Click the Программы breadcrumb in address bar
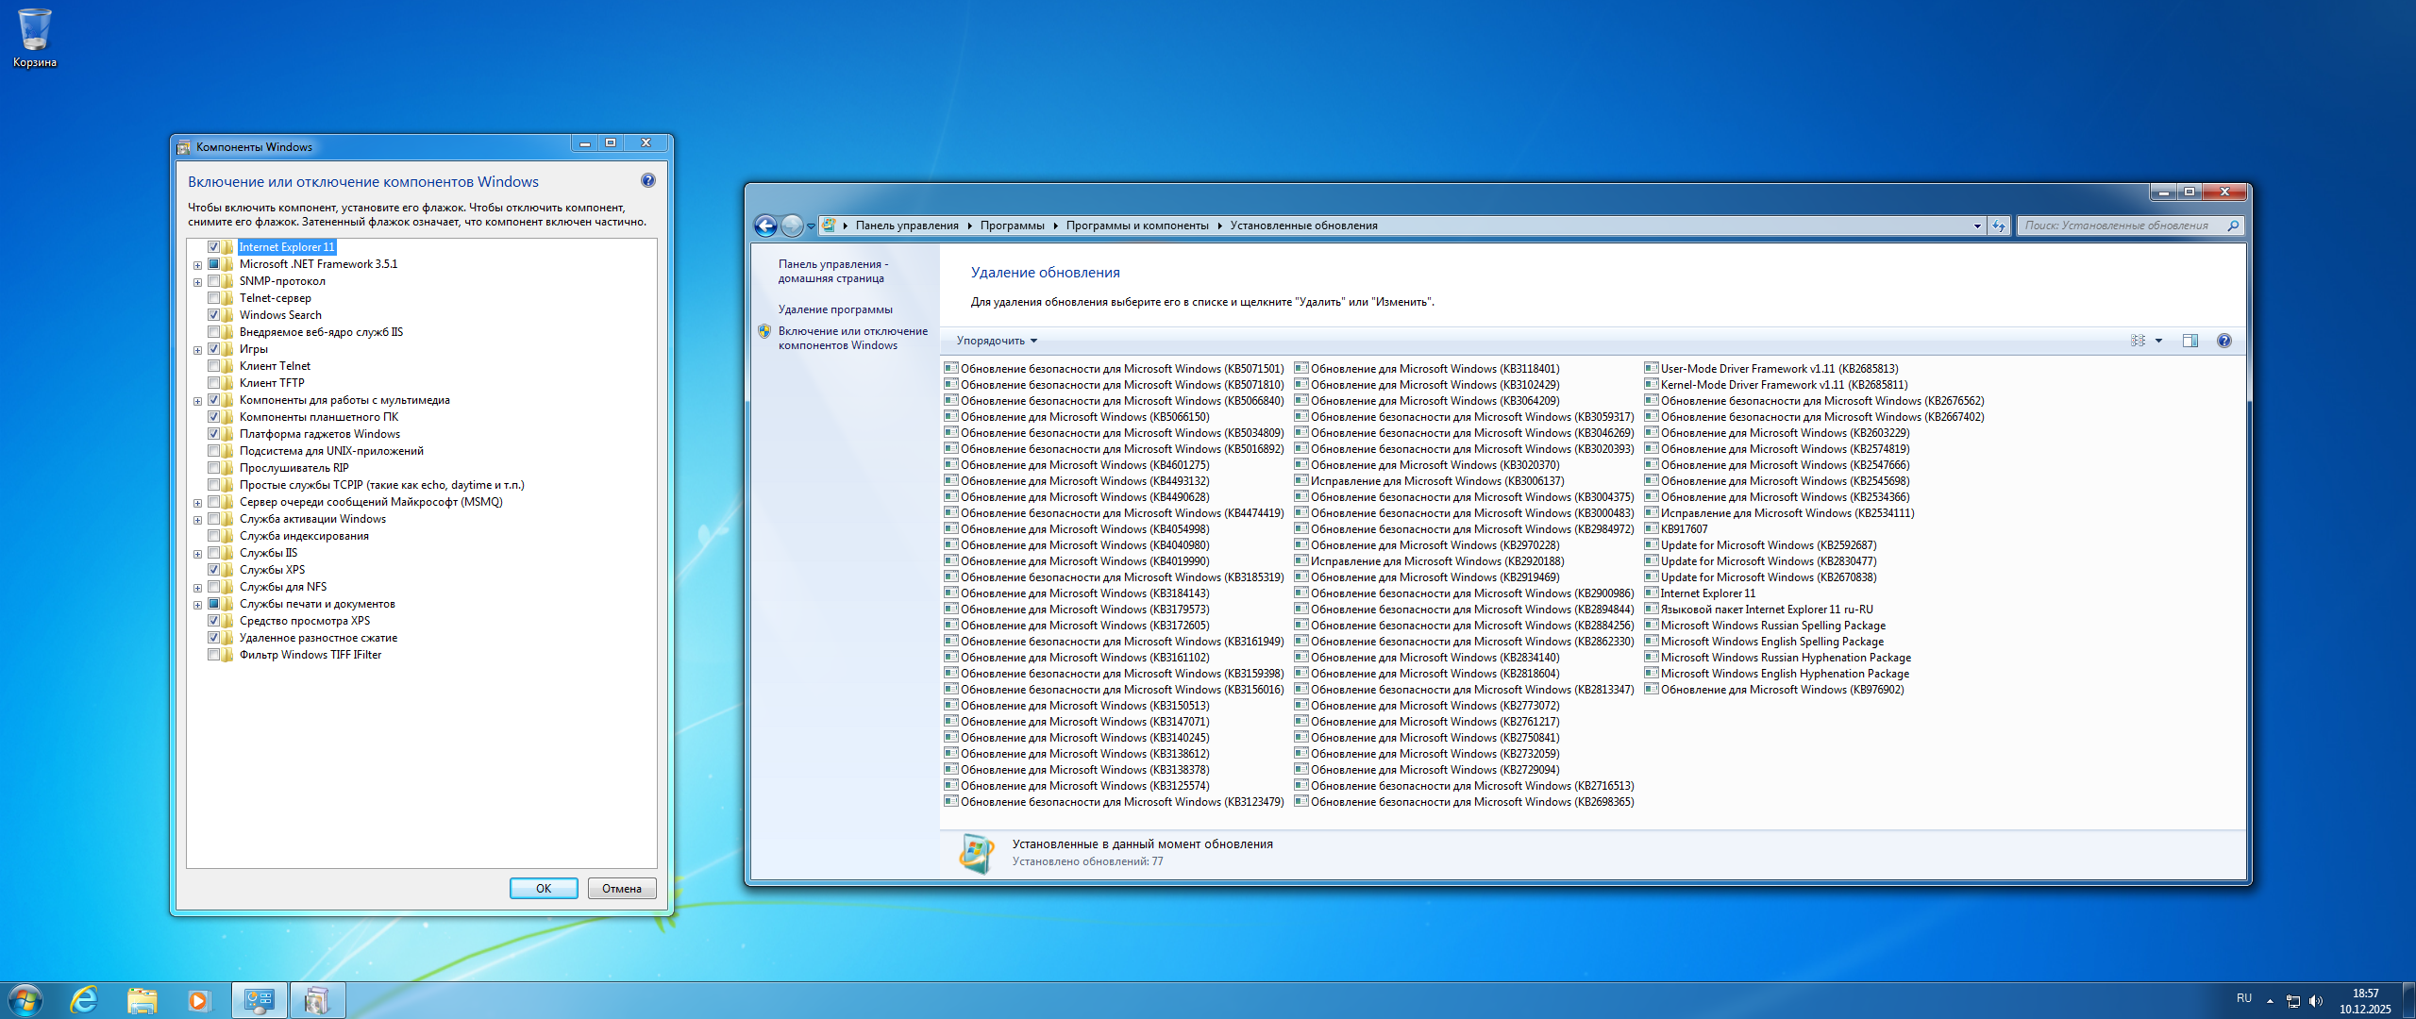Image resolution: width=2416 pixels, height=1019 pixels. coord(1012,226)
